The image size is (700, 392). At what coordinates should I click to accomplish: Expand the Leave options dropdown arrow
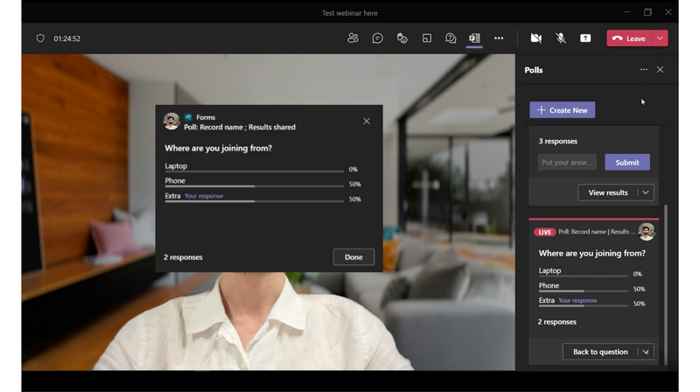click(660, 38)
